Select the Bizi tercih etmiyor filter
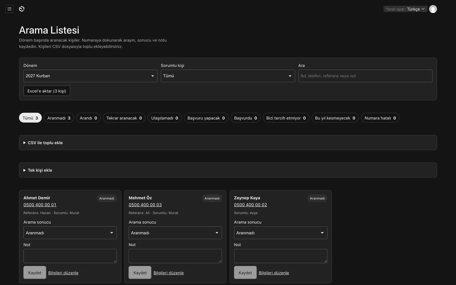The height and width of the screenshot is (285, 456). tap(286, 118)
